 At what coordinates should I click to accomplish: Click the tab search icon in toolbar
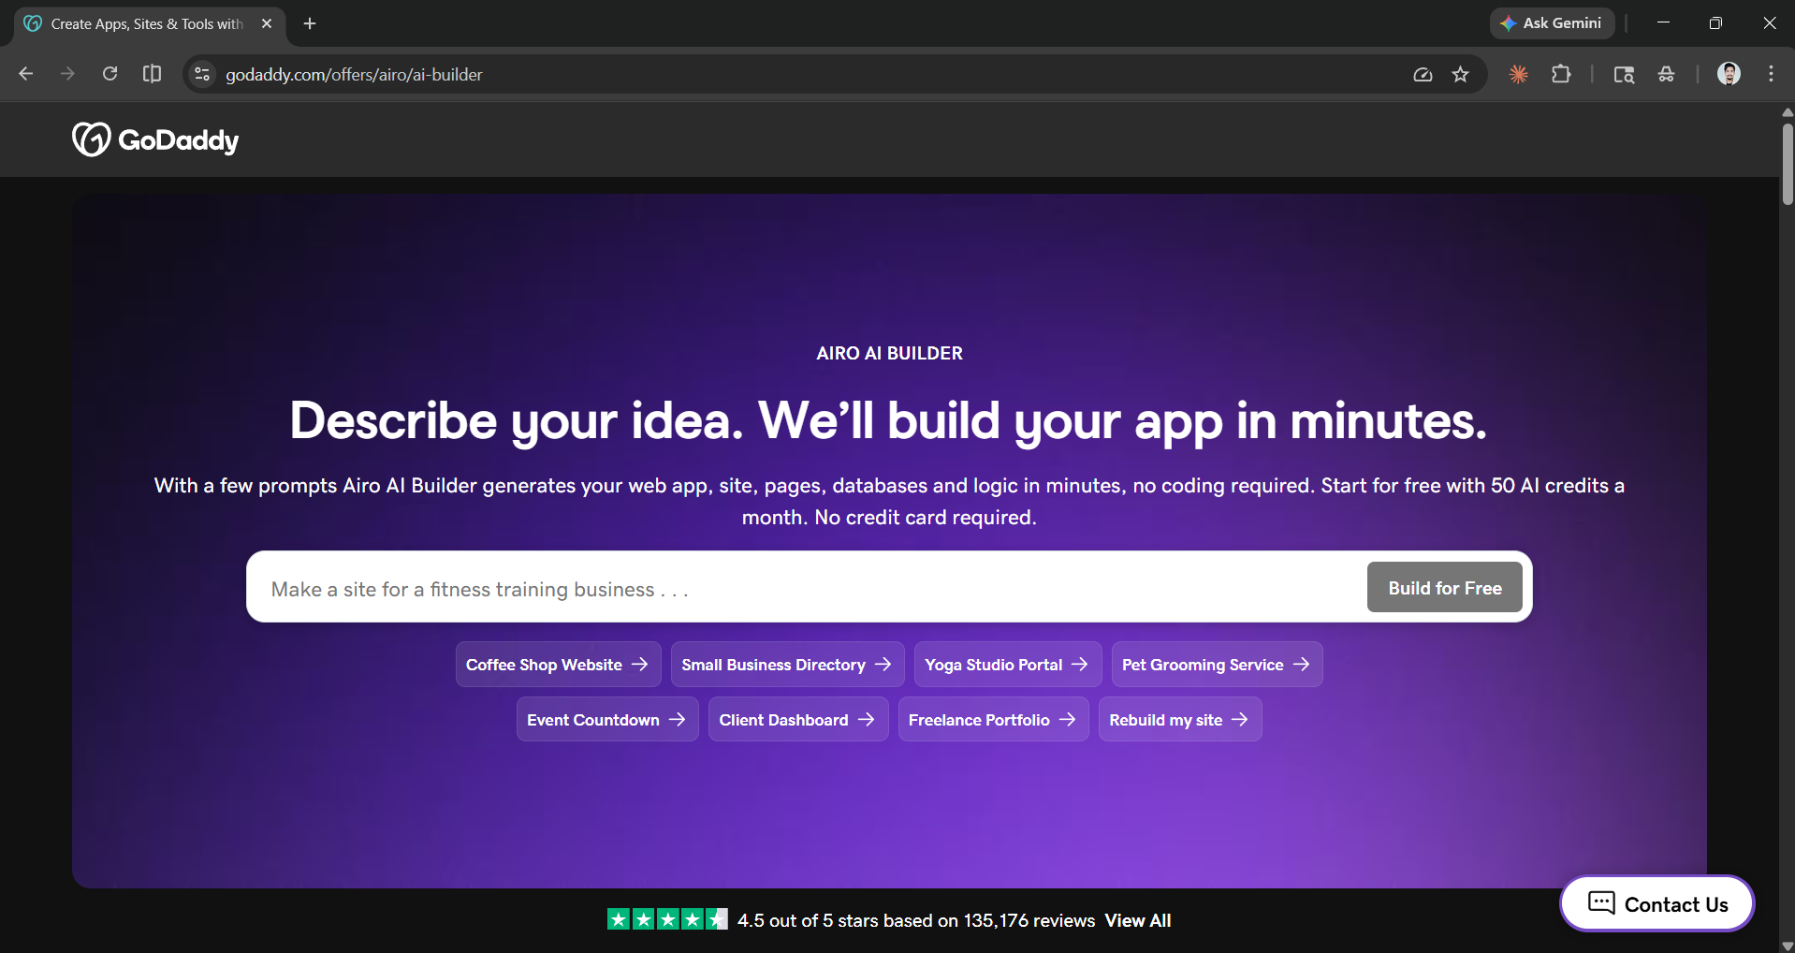(1624, 74)
